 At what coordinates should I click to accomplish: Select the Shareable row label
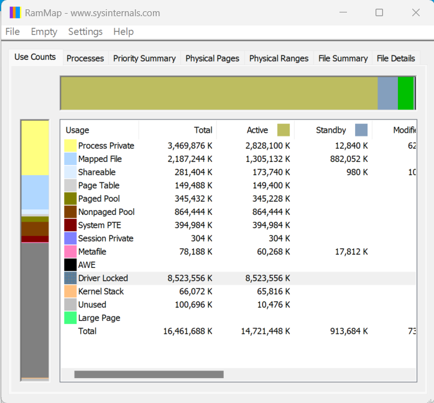[96, 172]
